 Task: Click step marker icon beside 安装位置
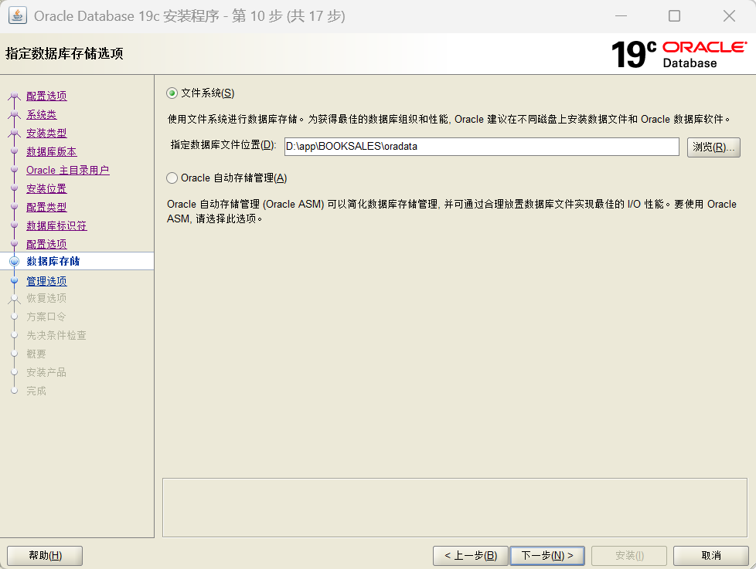[15, 188]
